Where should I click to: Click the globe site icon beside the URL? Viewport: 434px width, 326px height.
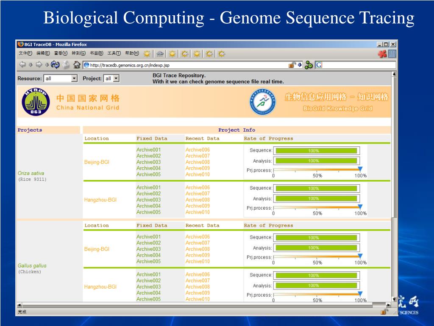pyautogui.click(x=86, y=65)
